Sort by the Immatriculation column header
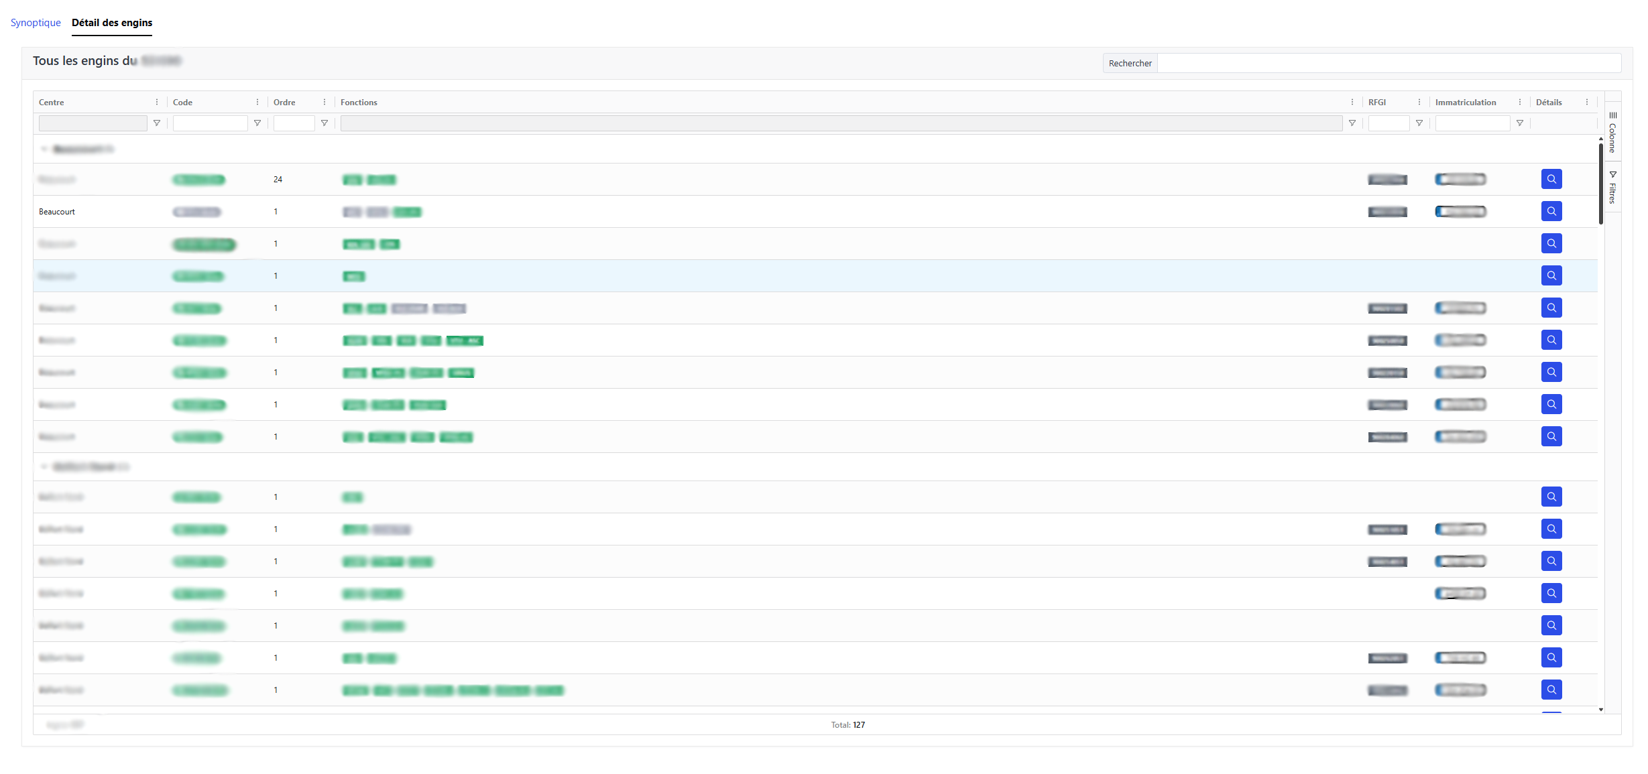This screenshot has width=1648, height=774. click(x=1465, y=103)
